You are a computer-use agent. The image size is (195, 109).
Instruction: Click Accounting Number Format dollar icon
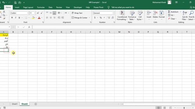[x=95, y=18]
